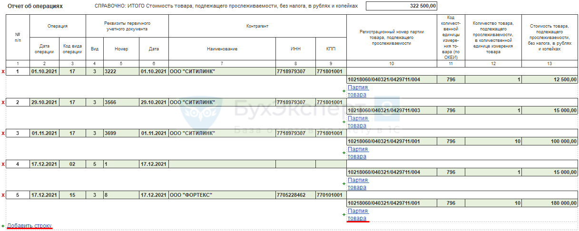The width and height of the screenshot is (579, 231).
Task: Select operation date cell 01.10.2021 in row 1
Action: [44, 71]
